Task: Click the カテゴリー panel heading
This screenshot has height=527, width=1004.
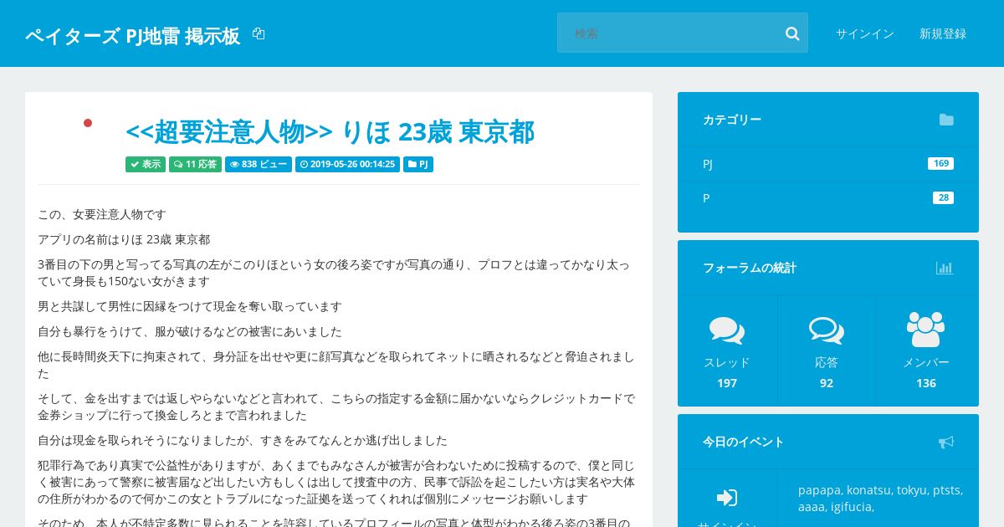Action: (732, 120)
